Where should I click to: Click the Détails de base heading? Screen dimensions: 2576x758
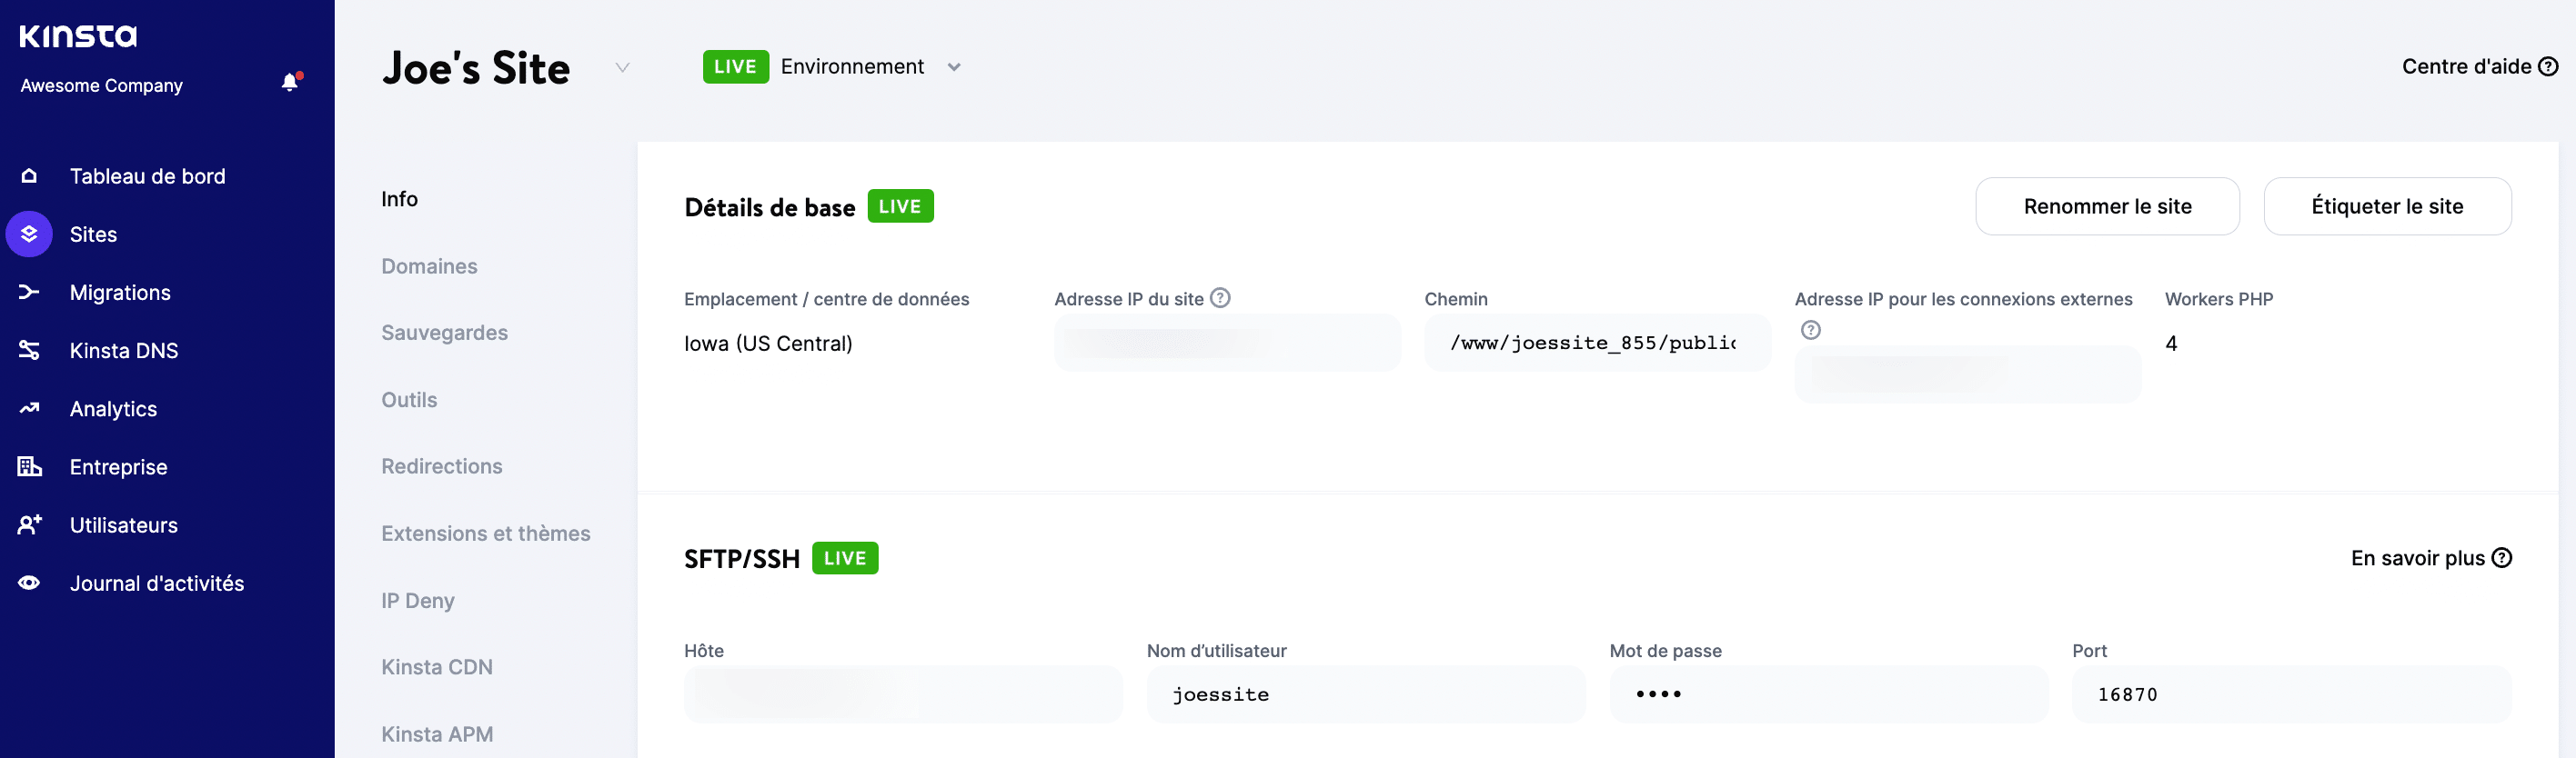(x=769, y=206)
